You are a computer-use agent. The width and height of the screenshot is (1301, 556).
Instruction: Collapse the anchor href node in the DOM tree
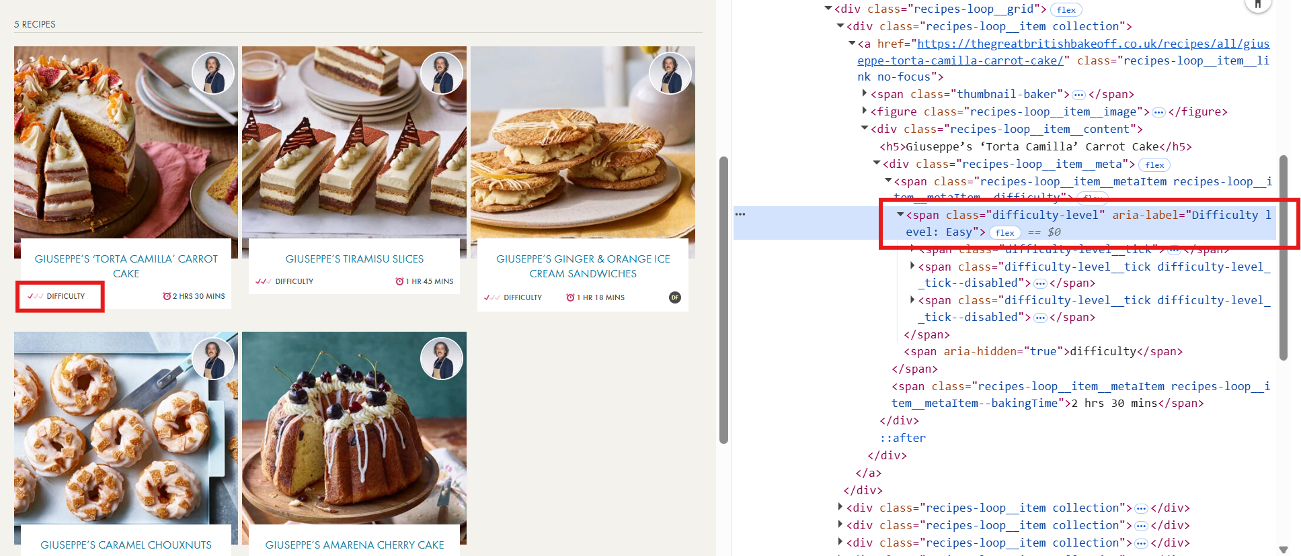[852, 44]
